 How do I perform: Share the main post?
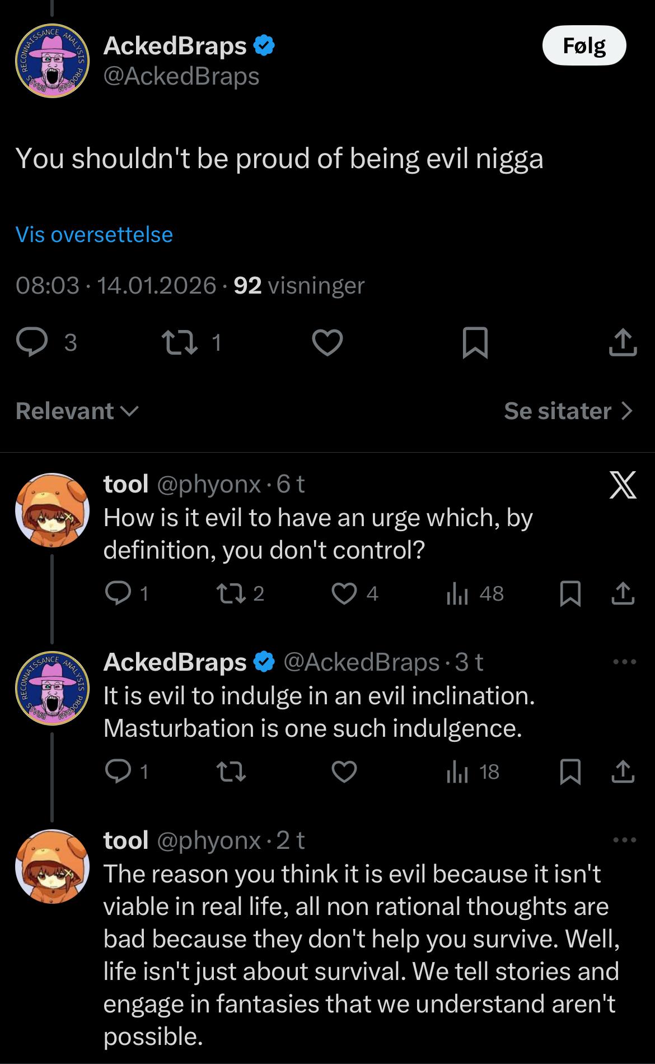coord(623,342)
